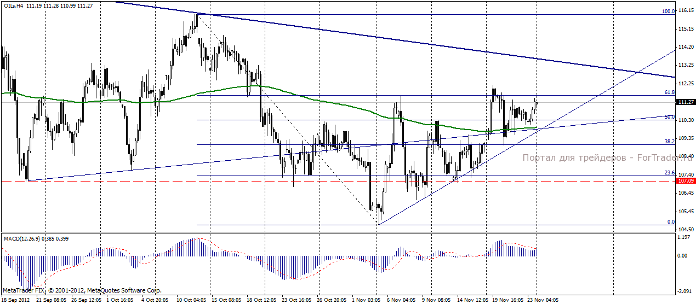The width and height of the screenshot is (696, 304).
Task: Select the 108.40 price axis label
Action: click(x=686, y=156)
